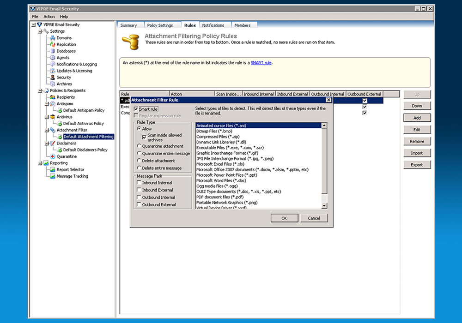Image resolution: width=462 pixels, height=323 pixels.
Task: Click the Attachment Filter paperclip icon
Action: tap(53, 130)
